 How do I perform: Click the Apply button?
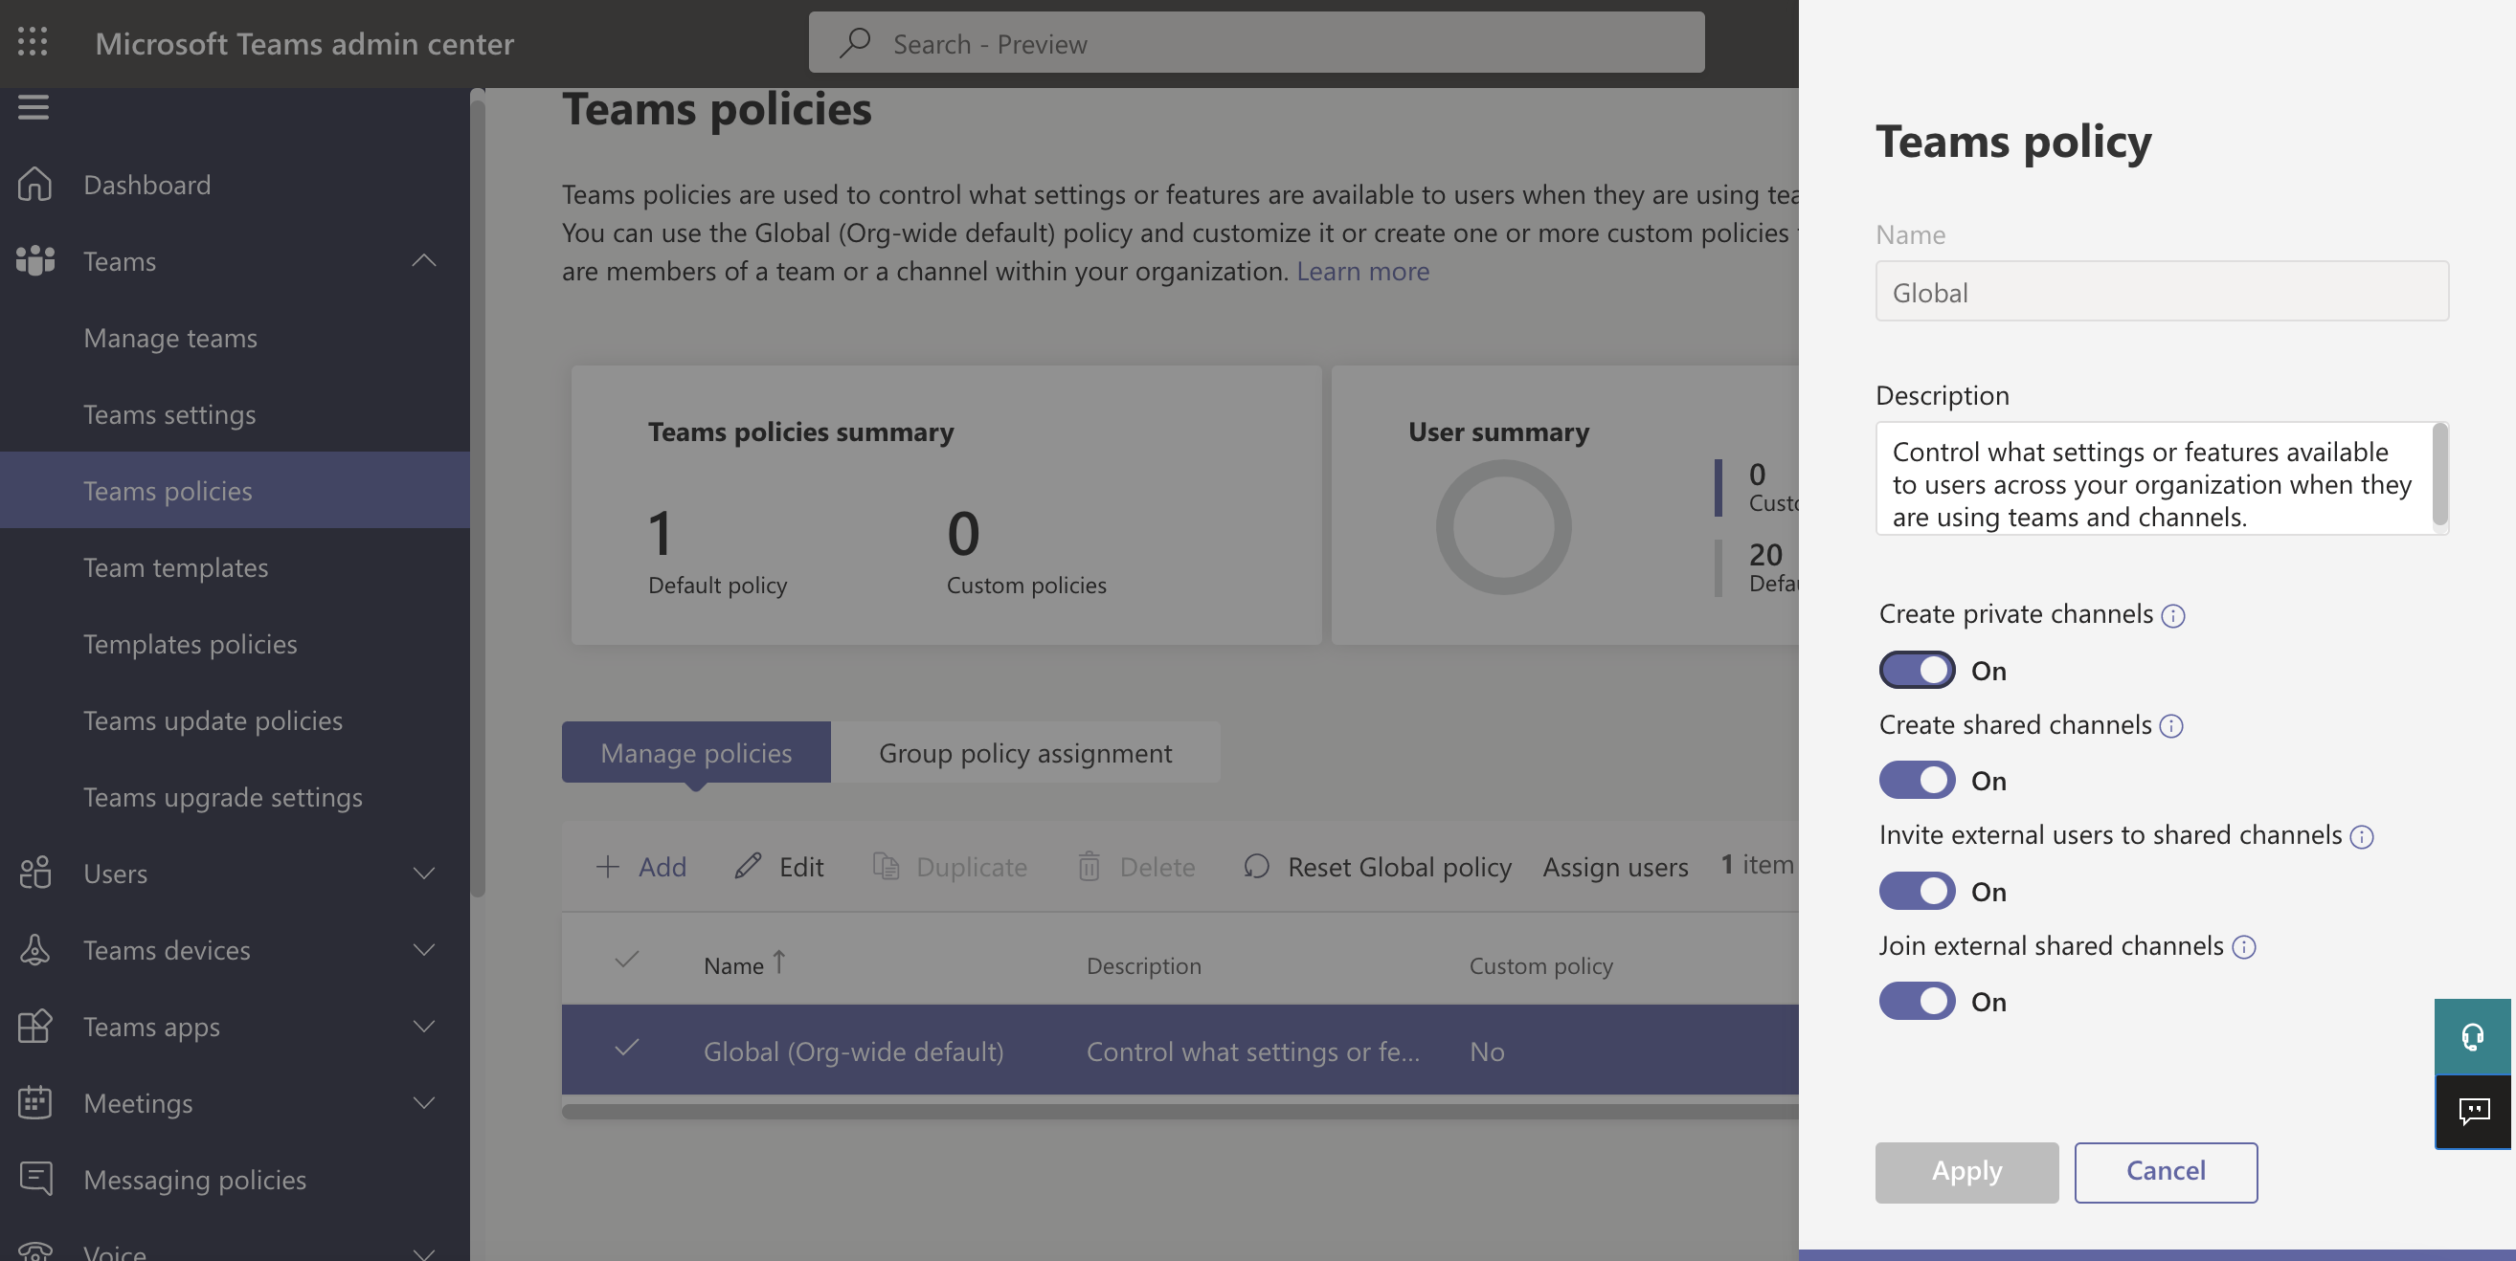tap(1966, 1172)
